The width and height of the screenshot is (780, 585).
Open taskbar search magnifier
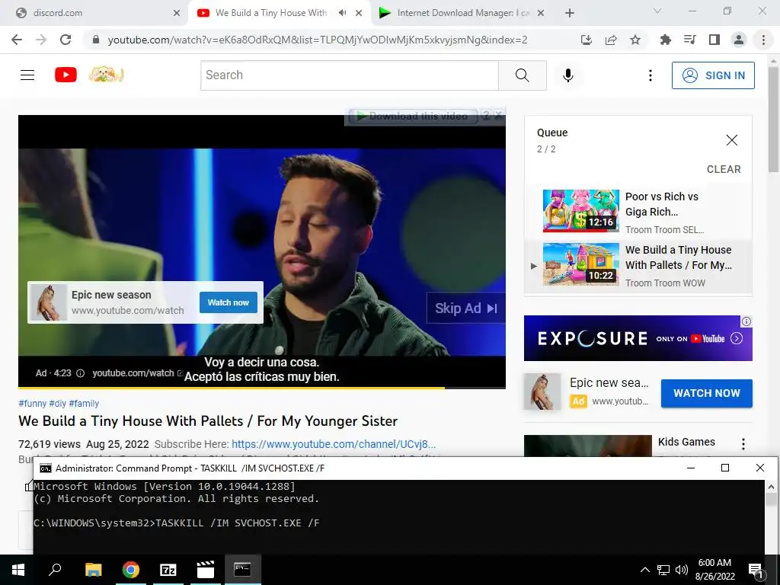pos(55,570)
